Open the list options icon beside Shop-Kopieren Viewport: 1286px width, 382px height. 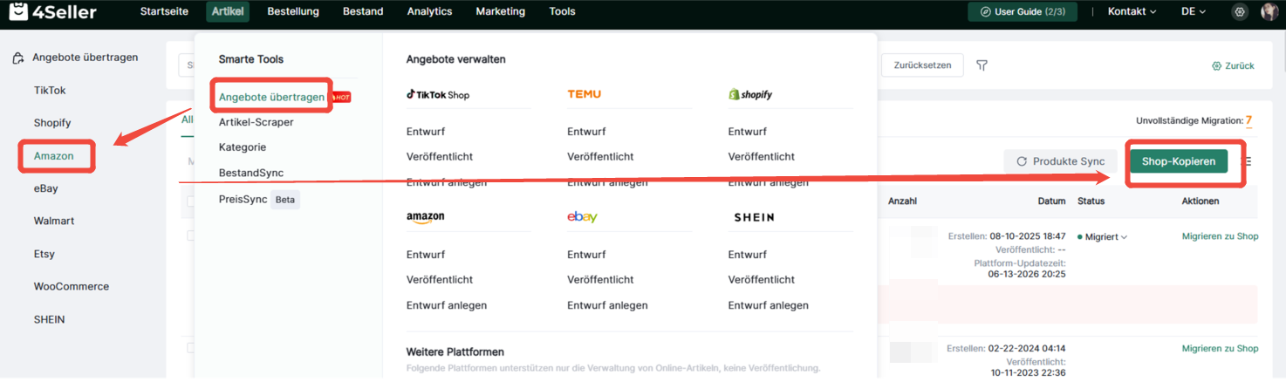(x=1247, y=161)
